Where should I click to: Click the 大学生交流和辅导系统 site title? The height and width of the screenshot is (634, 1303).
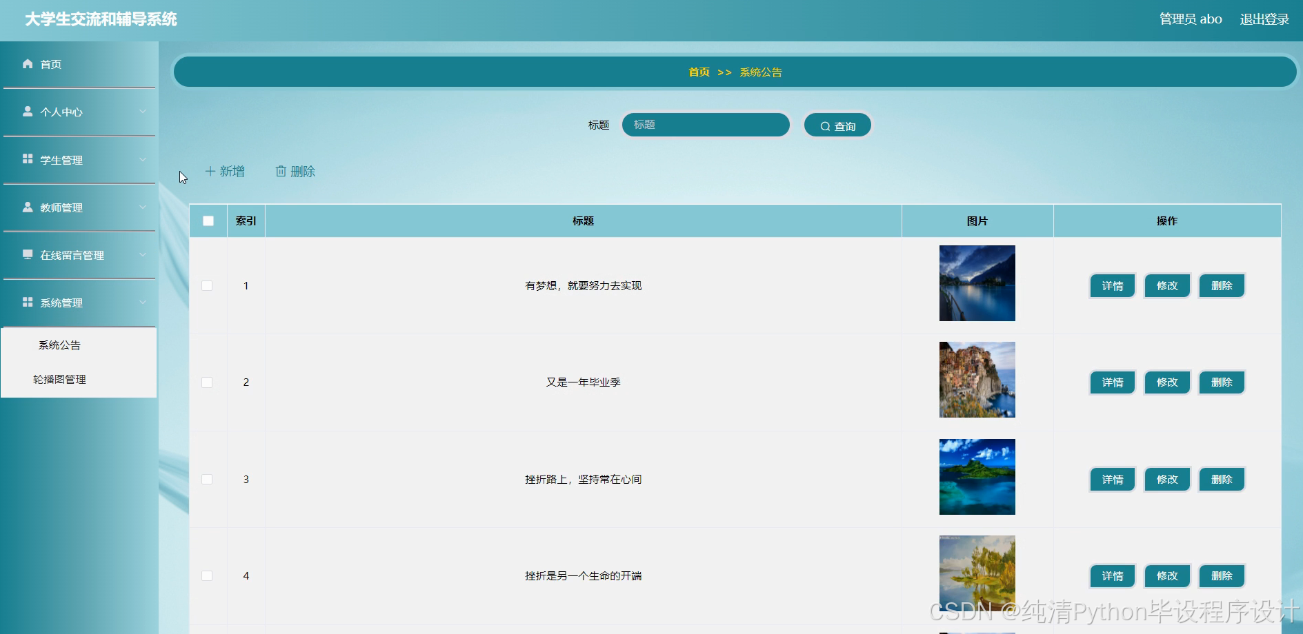click(x=101, y=19)
